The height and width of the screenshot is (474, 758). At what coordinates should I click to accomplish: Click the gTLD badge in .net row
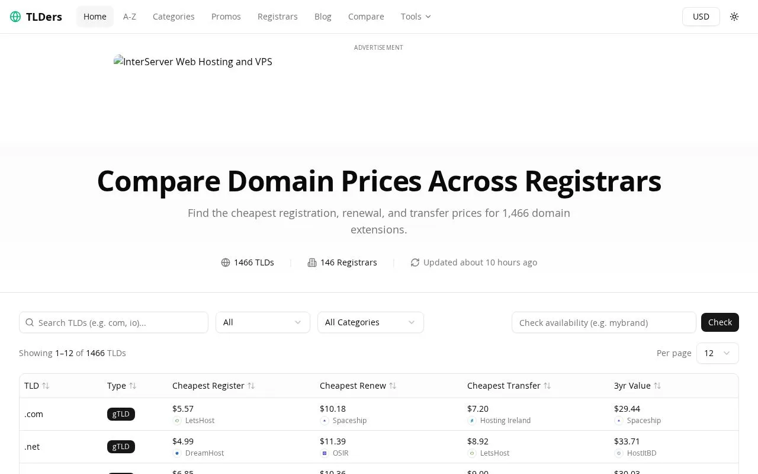click(x=121, y=447)
